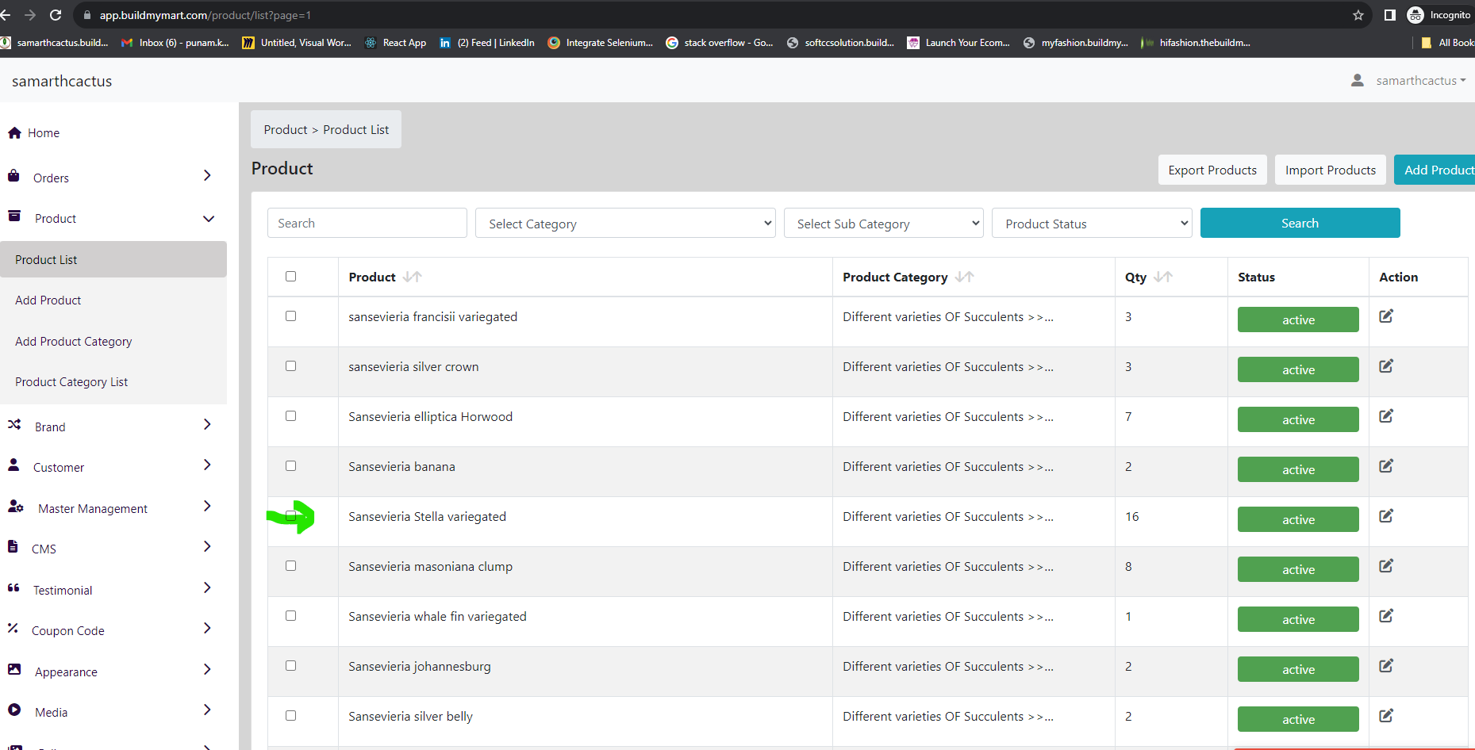Click the Orders bag icon
The image size is (1475, 750).
[13, 176]
